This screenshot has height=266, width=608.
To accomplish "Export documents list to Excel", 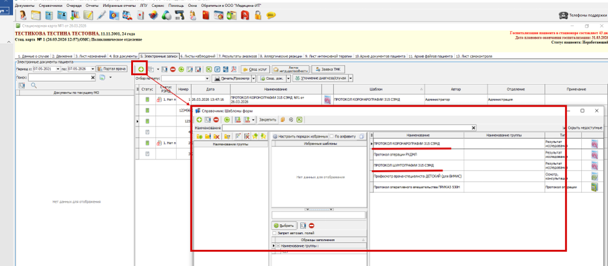I will [209, 69].
